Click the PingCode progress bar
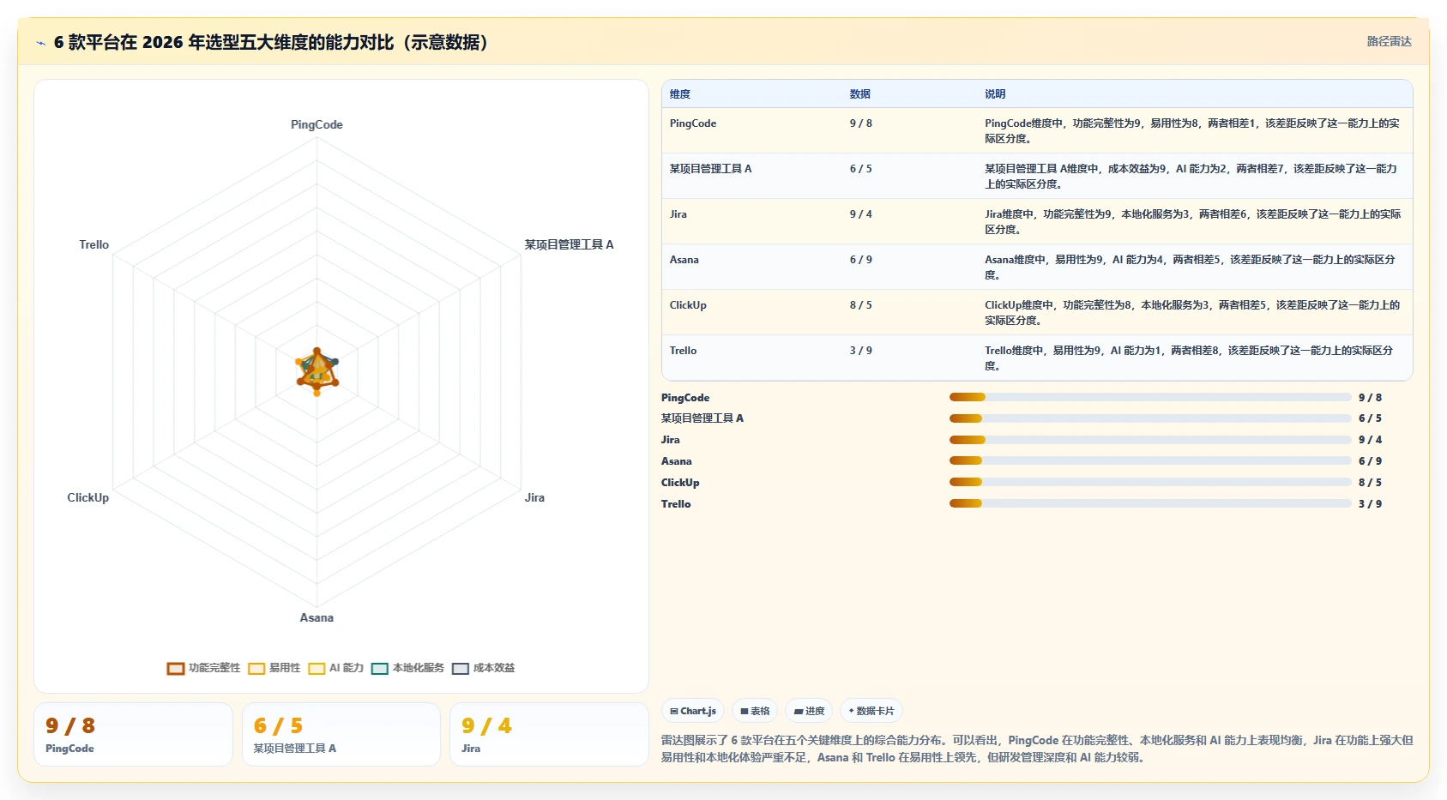Screen dimensions: 1447x800 1150,397
